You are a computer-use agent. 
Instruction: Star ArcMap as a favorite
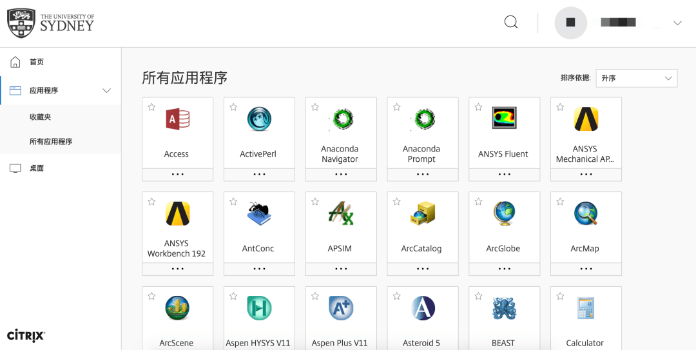[560, 202]
